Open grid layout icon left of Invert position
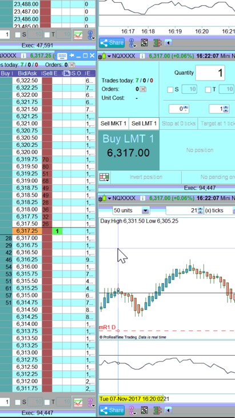The height and width of the screenshot is (418, 235). [x=104, y=177]
